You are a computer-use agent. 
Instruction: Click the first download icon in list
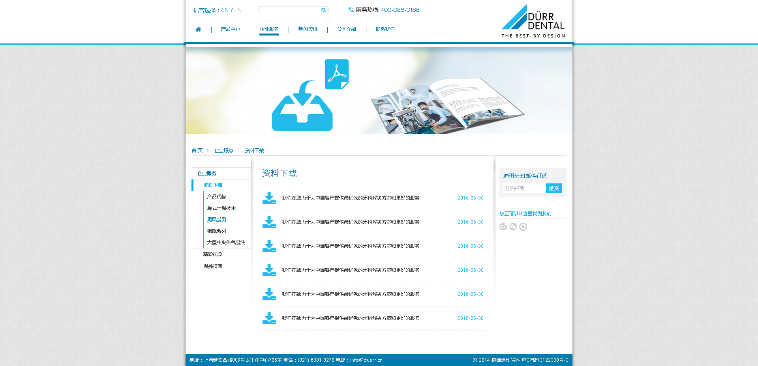coord(269,198)
